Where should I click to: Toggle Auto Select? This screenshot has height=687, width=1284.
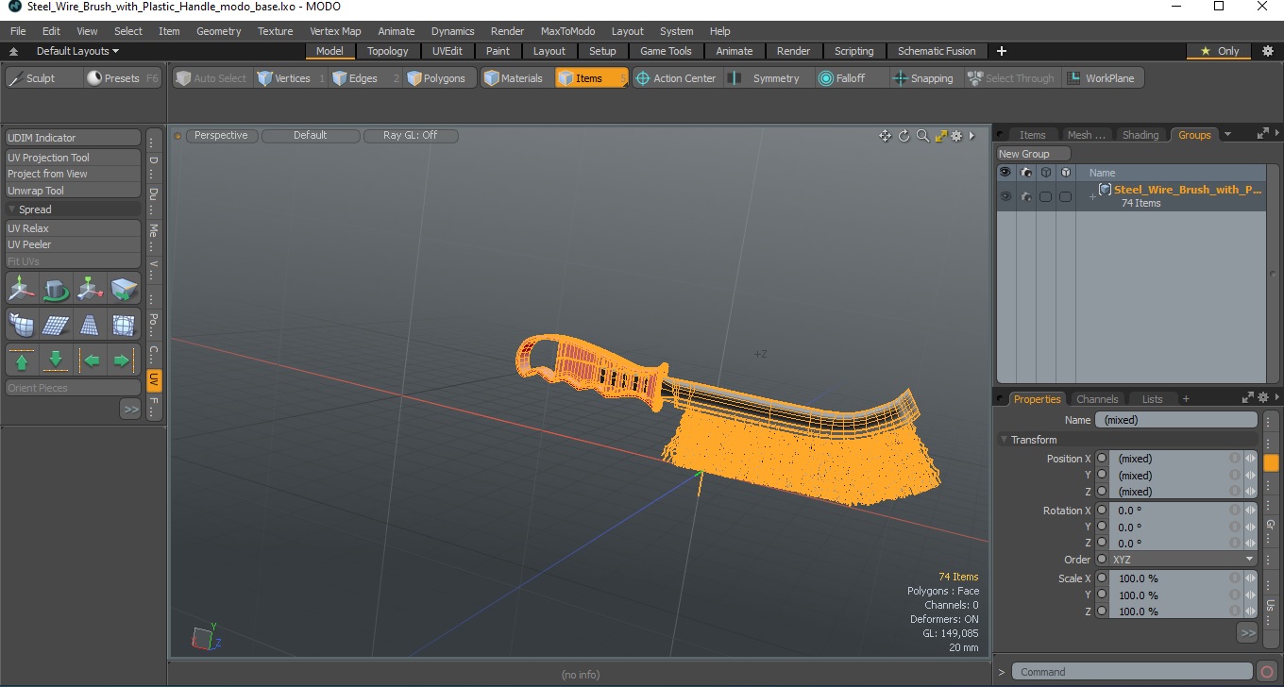pos(211,78)
